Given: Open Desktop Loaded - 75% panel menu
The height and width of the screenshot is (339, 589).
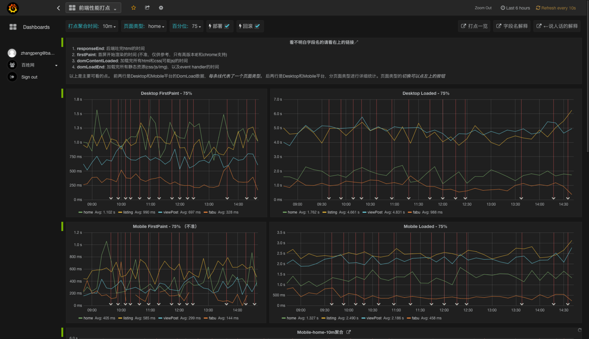Looking at the screenshot, I should point(426,93).
